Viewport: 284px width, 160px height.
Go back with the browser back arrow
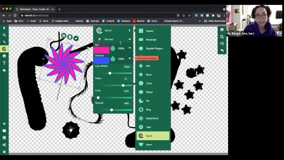4,16
